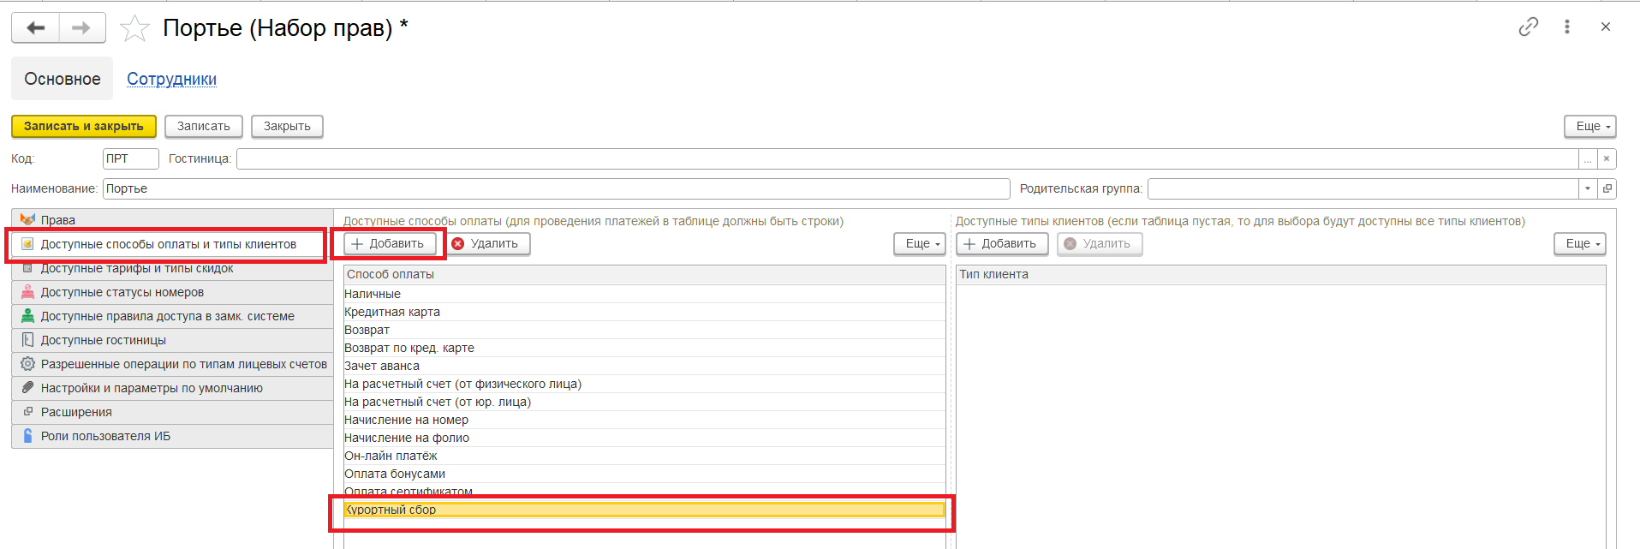Click Записать и закрыть button
1640x549 pixels.
(84, 126)
